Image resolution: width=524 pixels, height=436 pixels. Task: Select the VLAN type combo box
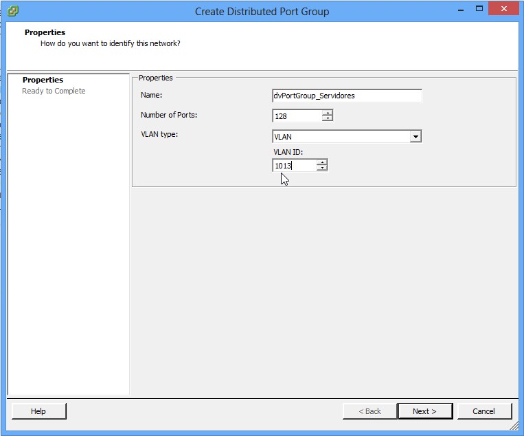pos(341,137)
